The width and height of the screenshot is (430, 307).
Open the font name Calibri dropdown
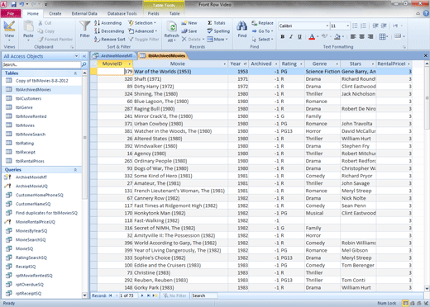coord(327,26)
